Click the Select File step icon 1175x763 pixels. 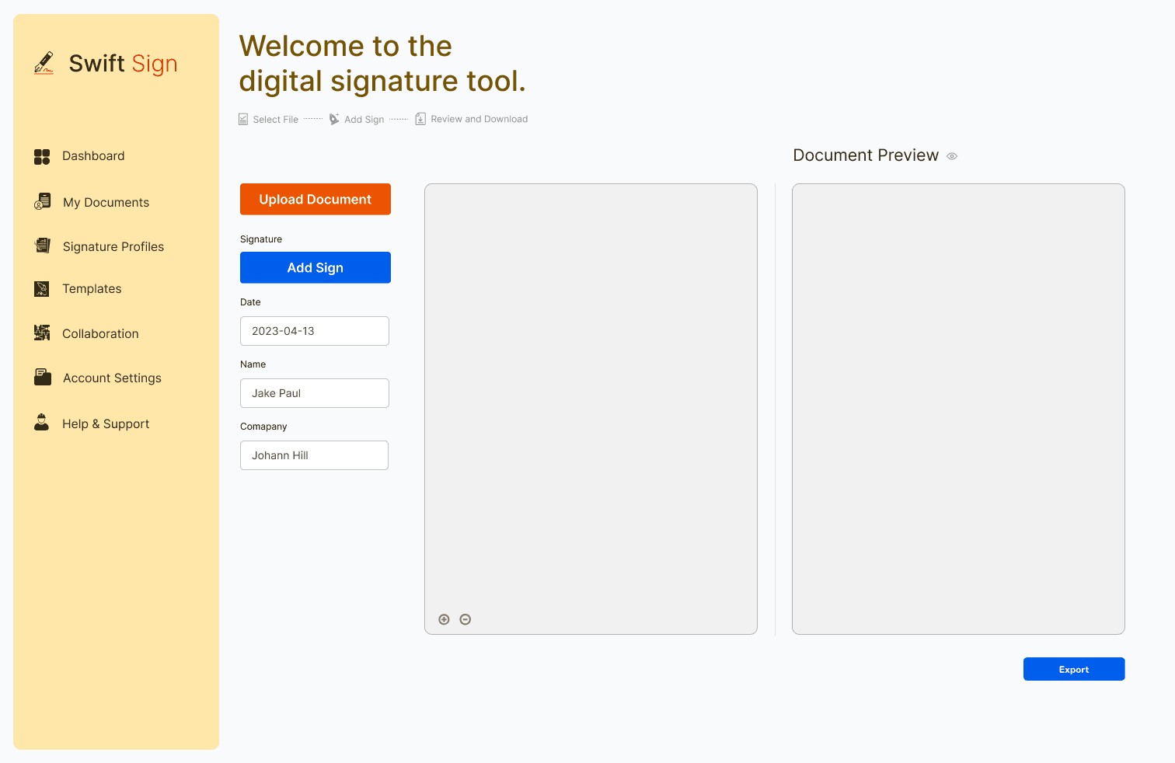click(x=243, y=118)
